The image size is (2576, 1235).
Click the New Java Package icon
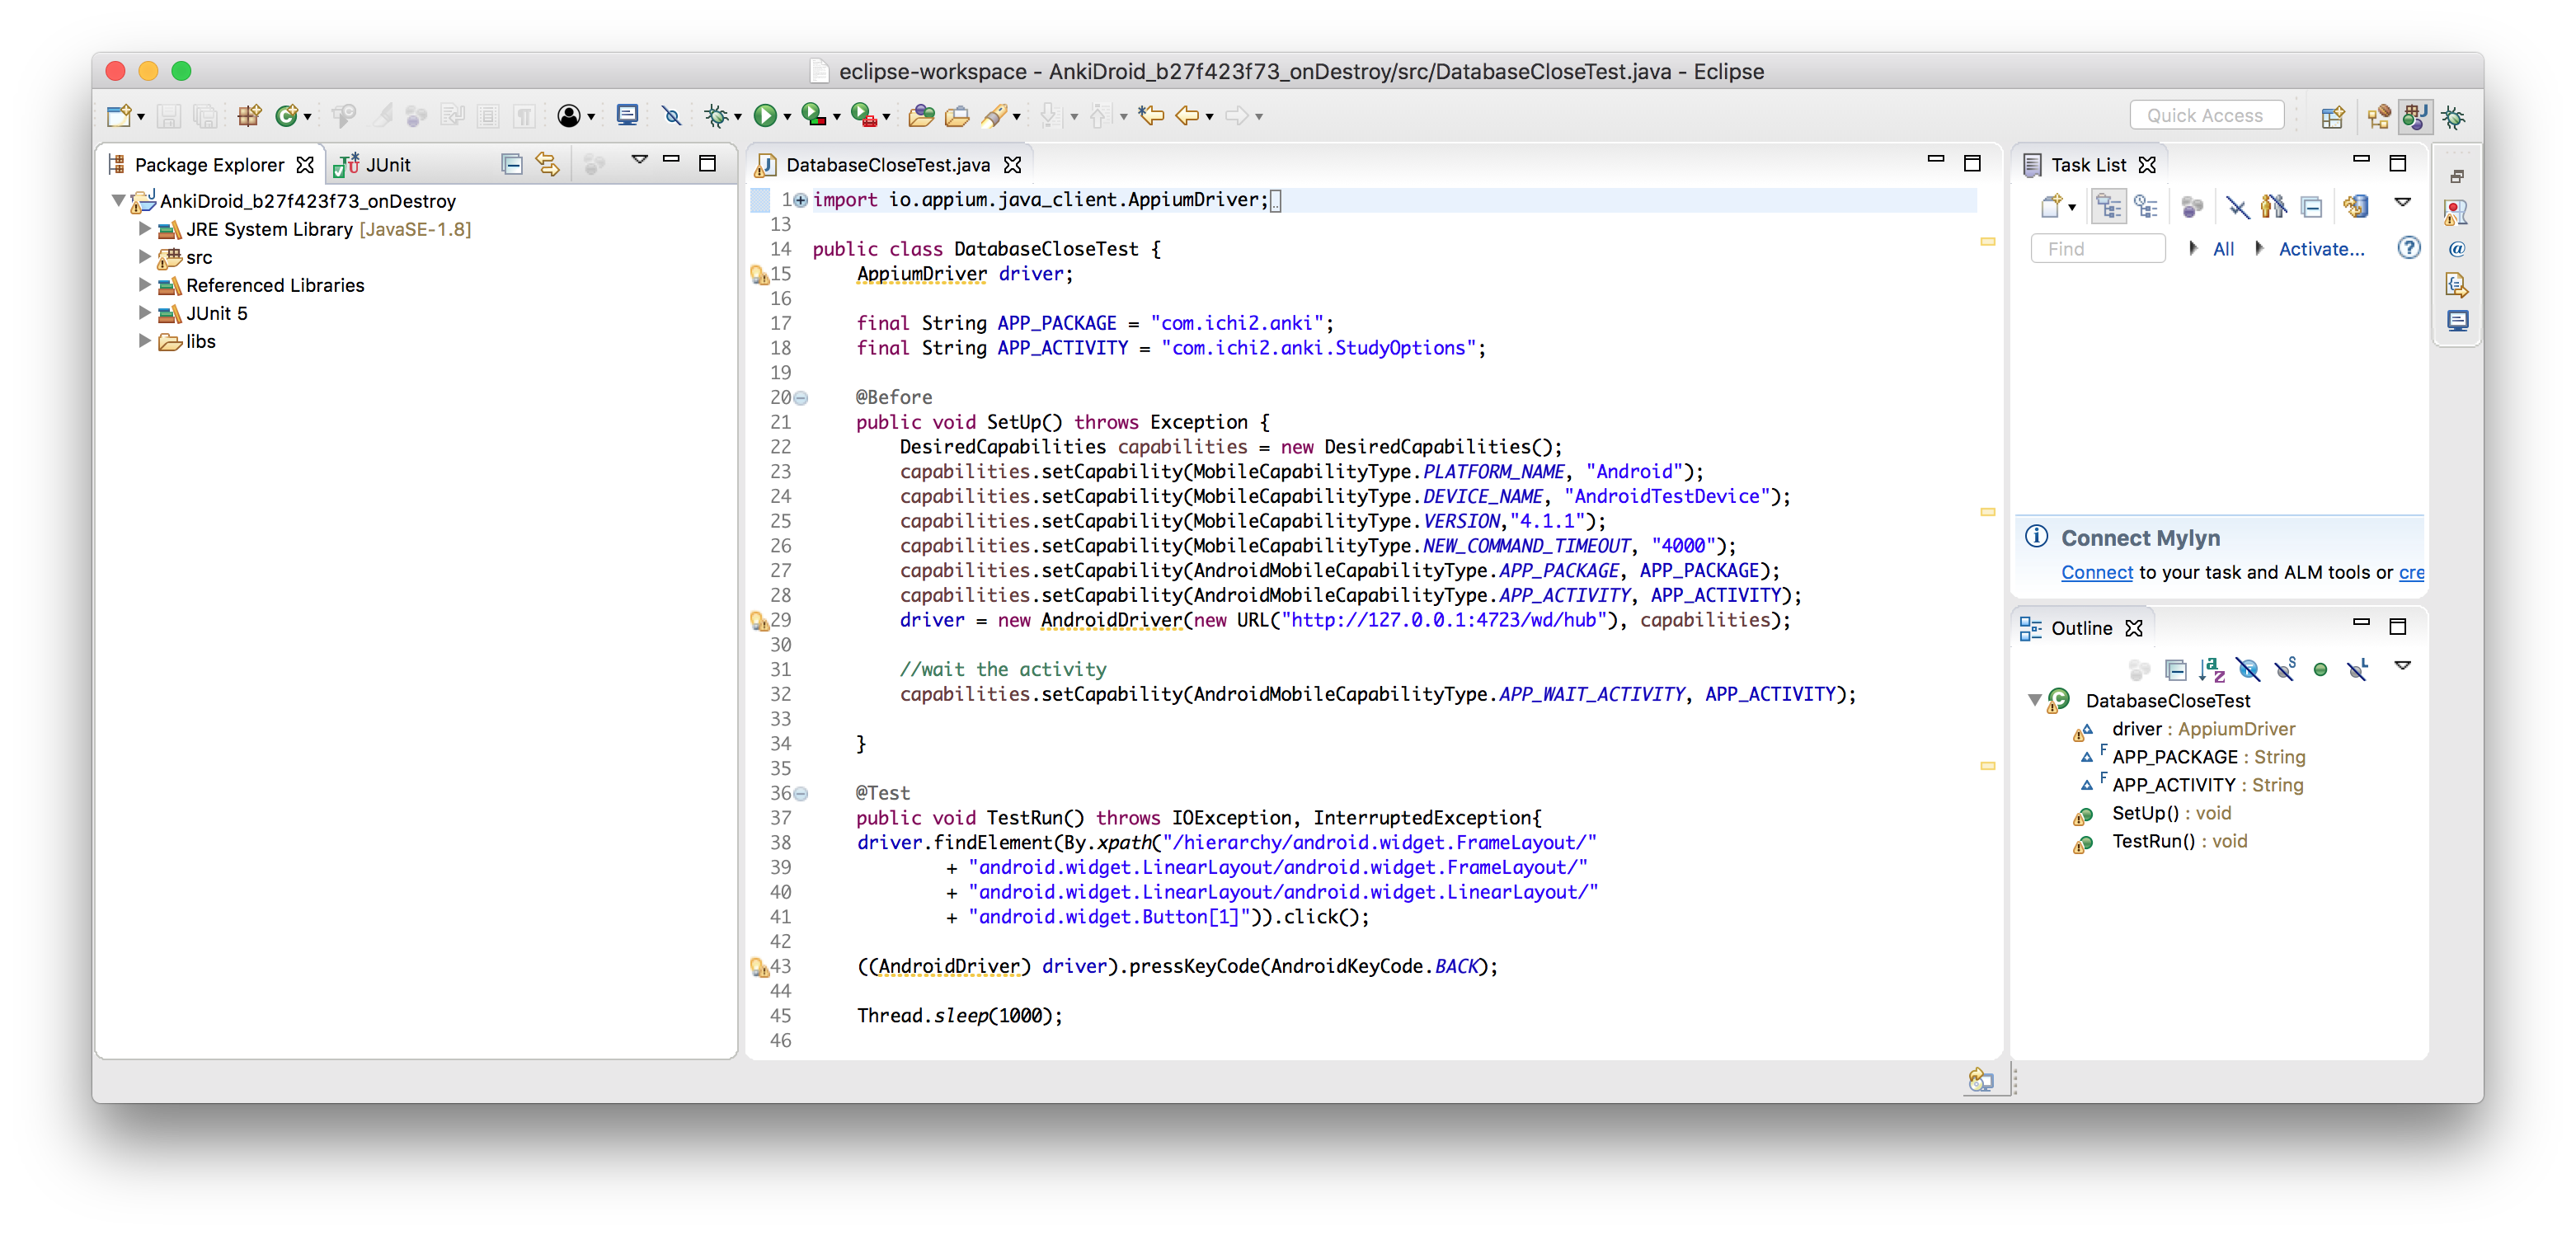tap(248, 116)
